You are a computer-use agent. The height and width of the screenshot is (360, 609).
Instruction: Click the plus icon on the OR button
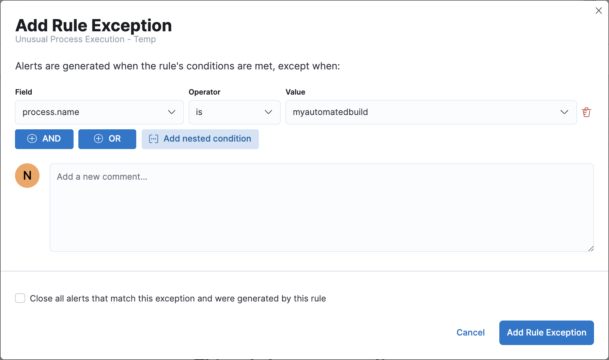point(98,139)
